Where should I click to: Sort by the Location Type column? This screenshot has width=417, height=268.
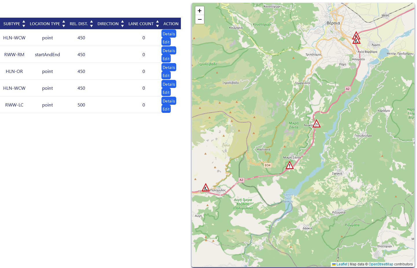47,24
